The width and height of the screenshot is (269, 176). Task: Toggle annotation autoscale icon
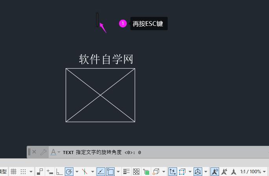point(224,171)
